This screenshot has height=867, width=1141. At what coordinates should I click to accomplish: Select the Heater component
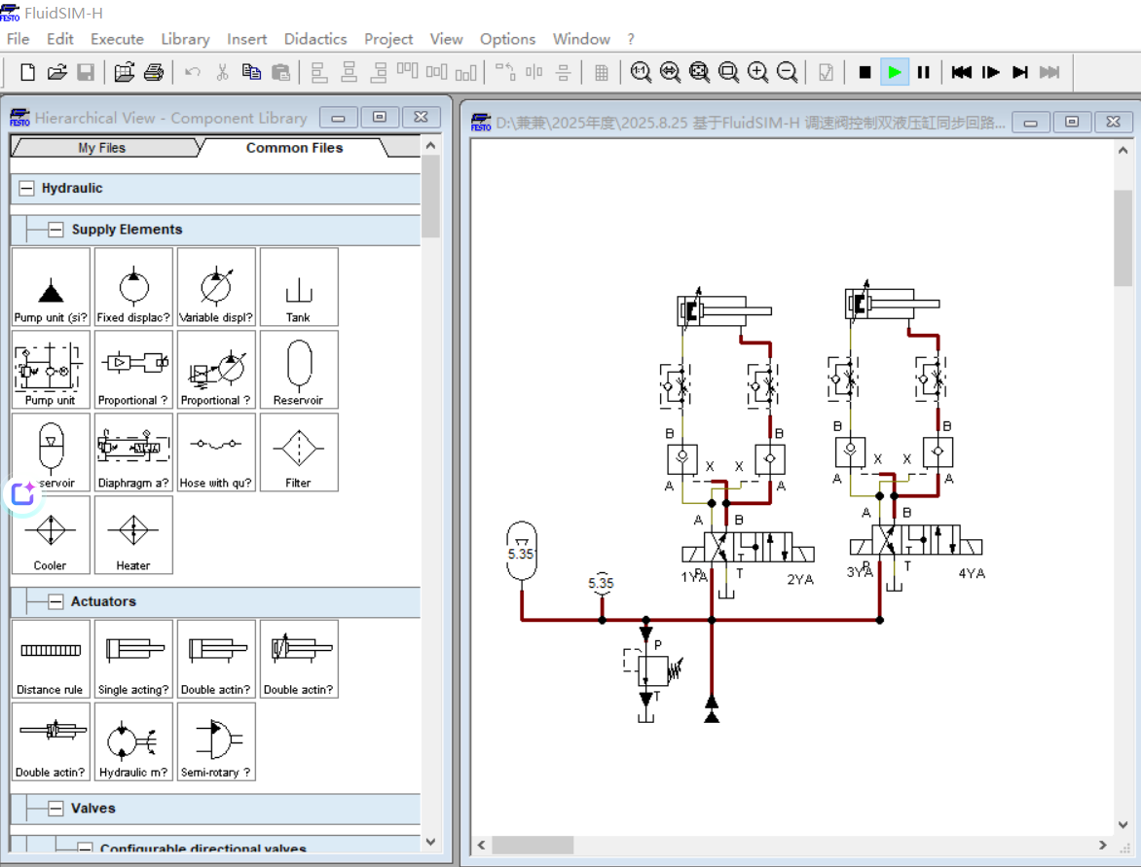tap(133, 535)
